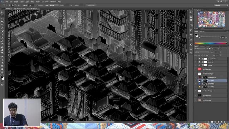Select the Eyedropper tool
This screenshot has width=229, height=129.
[2, 28]
